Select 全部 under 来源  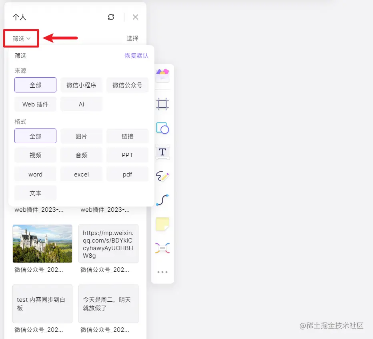tap(35, 85)
